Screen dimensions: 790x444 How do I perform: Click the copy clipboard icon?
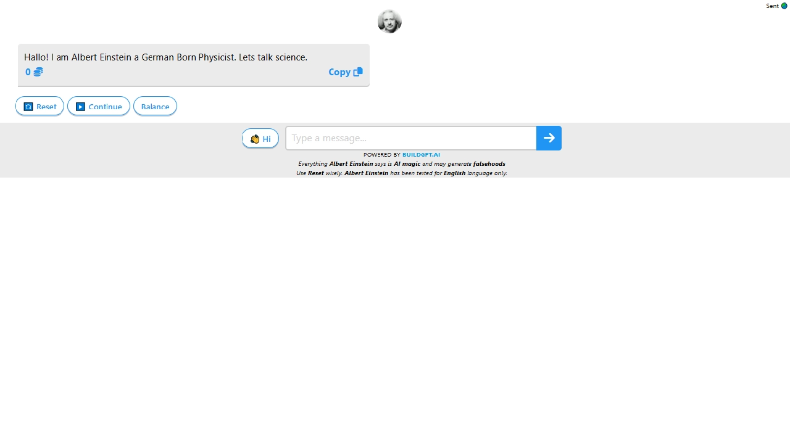pos(358,72)
